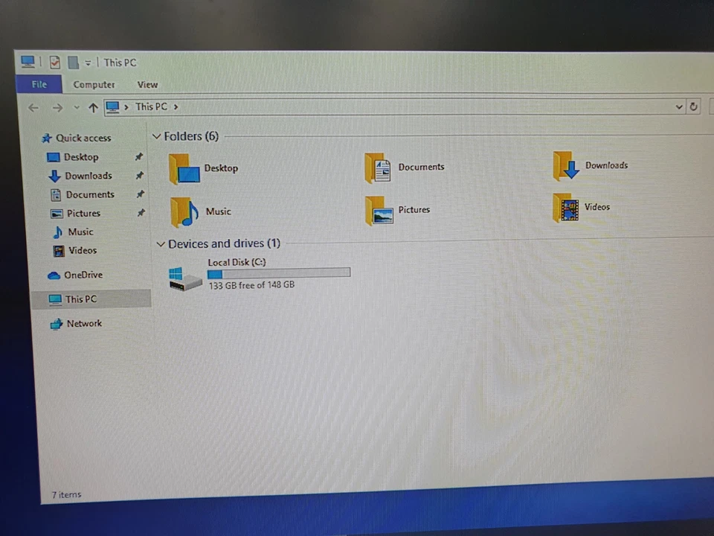Screen dimensions: 714x536
Task: Click the Up arrow navigation icon
Action: coord(93,106)
